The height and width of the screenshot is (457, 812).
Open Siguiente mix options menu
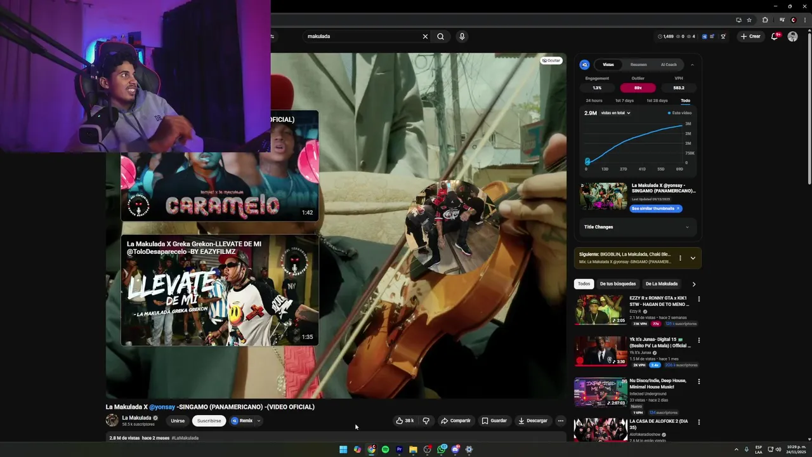click(680, 258)
